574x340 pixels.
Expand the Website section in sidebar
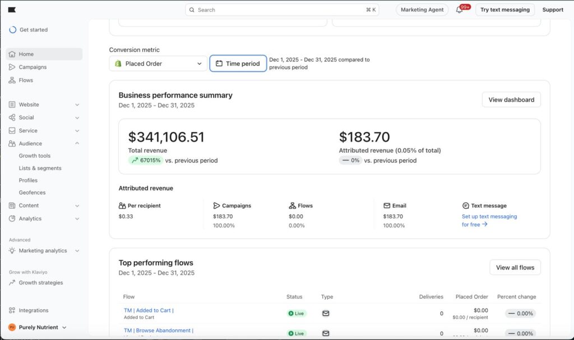77,105
